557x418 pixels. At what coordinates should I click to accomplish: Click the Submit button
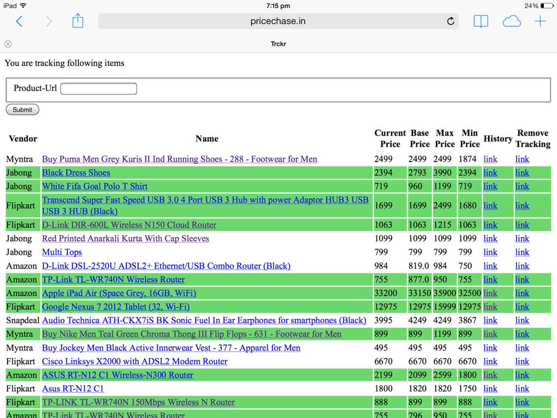pos(22,109)
